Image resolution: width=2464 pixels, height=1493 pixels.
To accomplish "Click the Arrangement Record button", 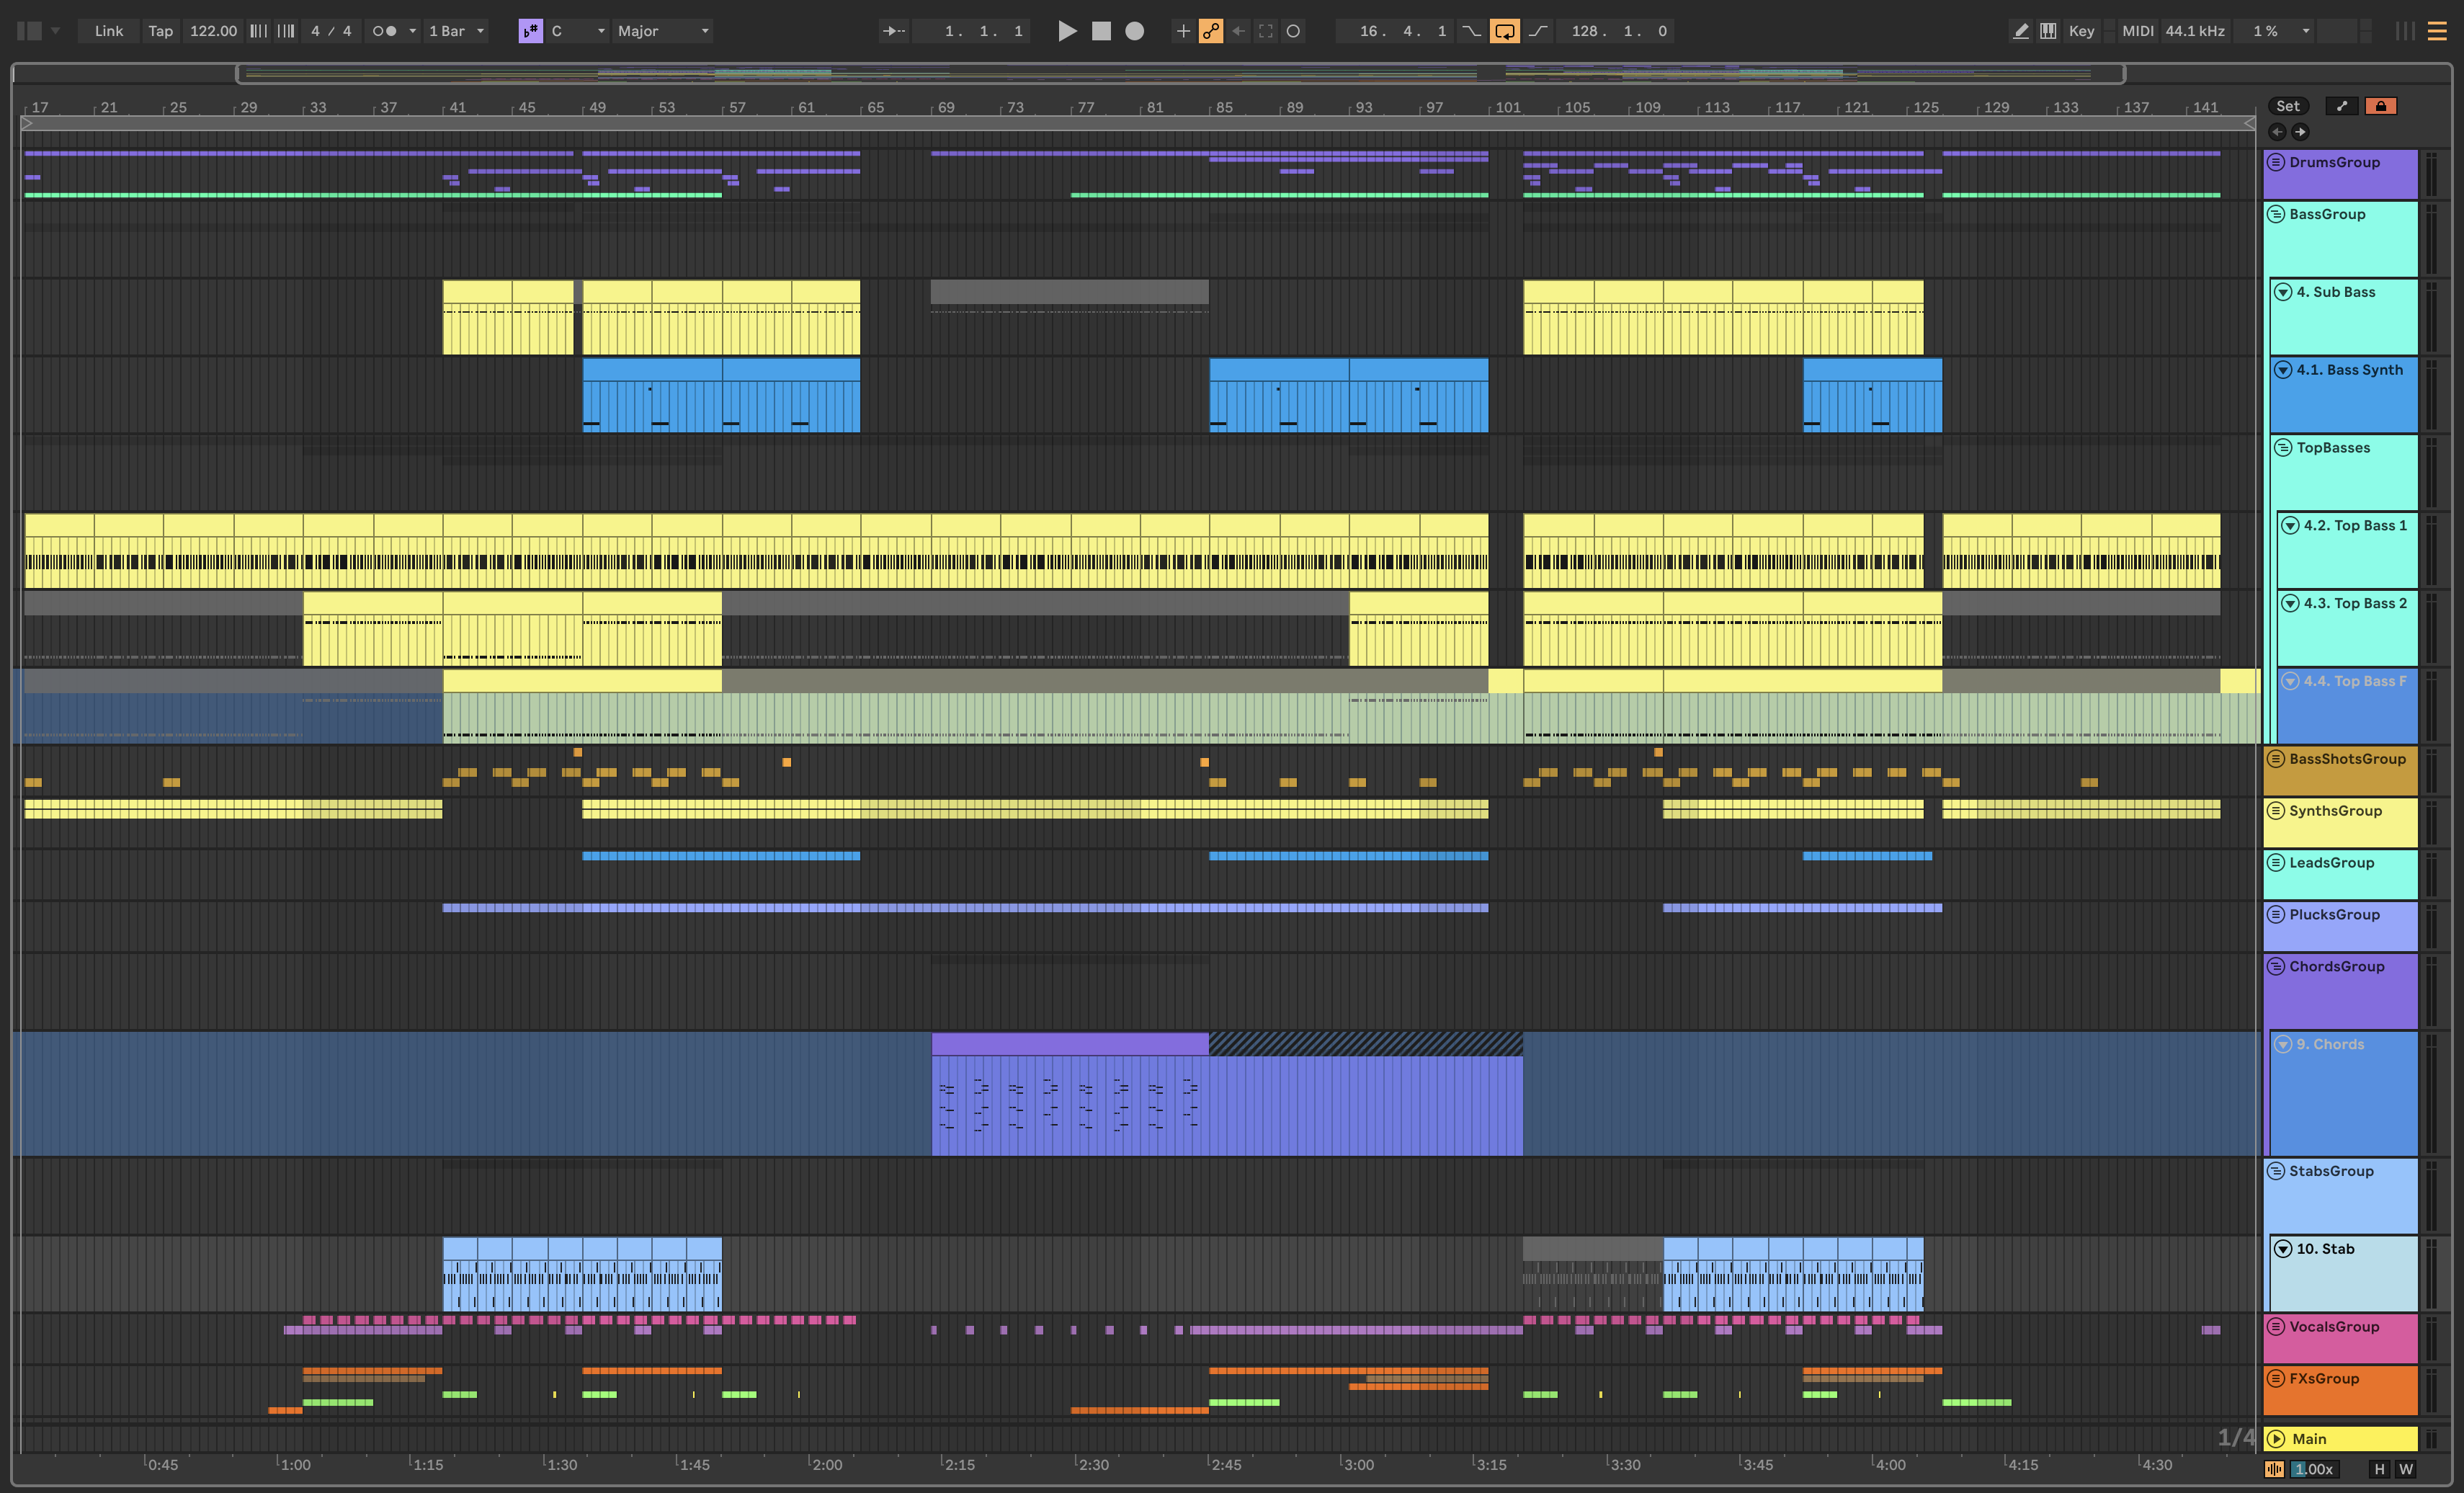I will point(1134,31).
